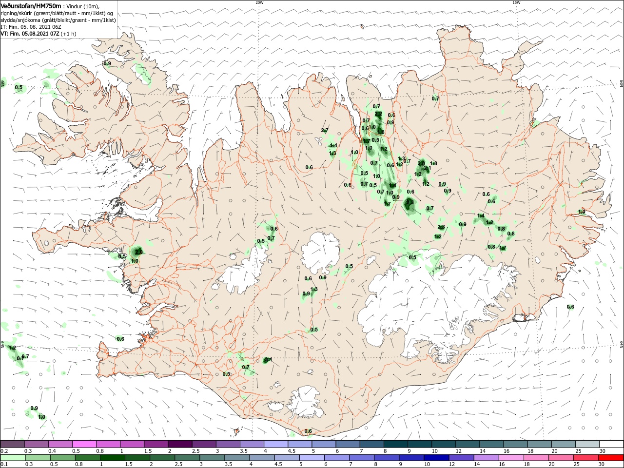The height and width of the screenshot is (468, 624).
Task: Click the 0.6 value offshore of the southeast coast
Action: click(570, 307)
